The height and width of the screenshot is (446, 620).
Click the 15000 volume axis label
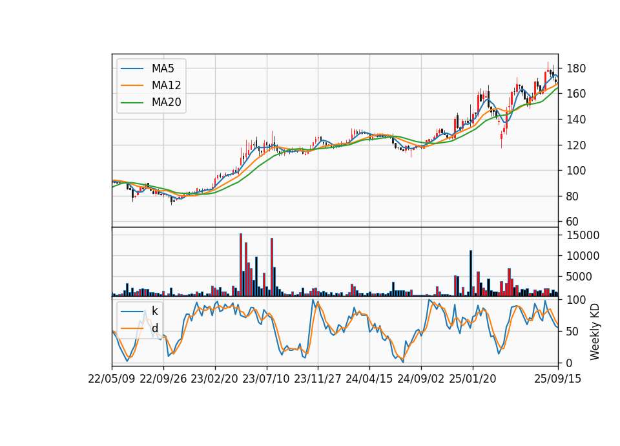point(583,235)
